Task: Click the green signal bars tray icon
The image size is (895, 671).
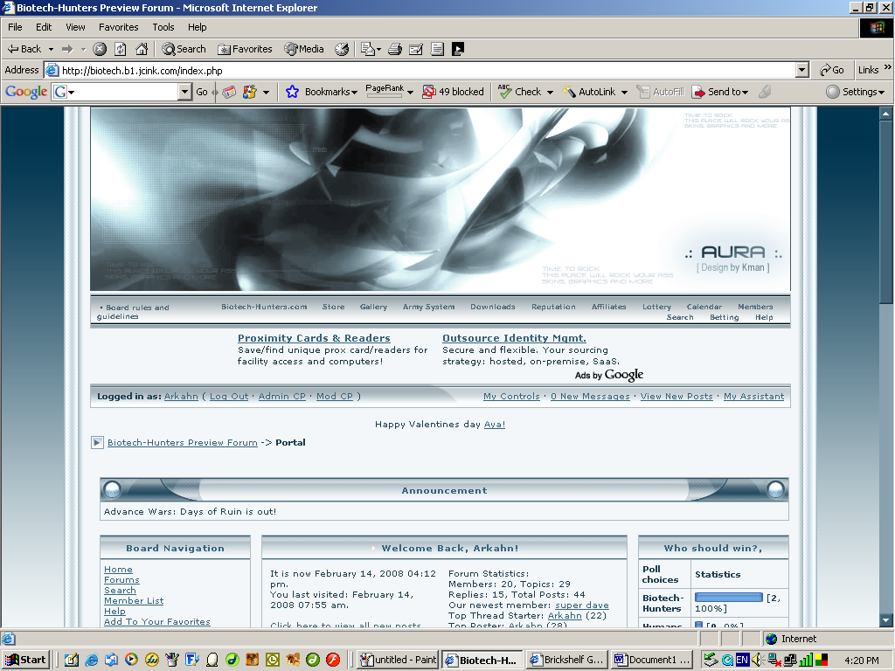Action: pyautogui.click(x=806, y=660)
